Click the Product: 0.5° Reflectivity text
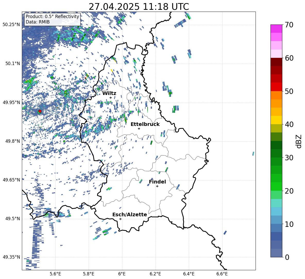 [x=52, y=17]
